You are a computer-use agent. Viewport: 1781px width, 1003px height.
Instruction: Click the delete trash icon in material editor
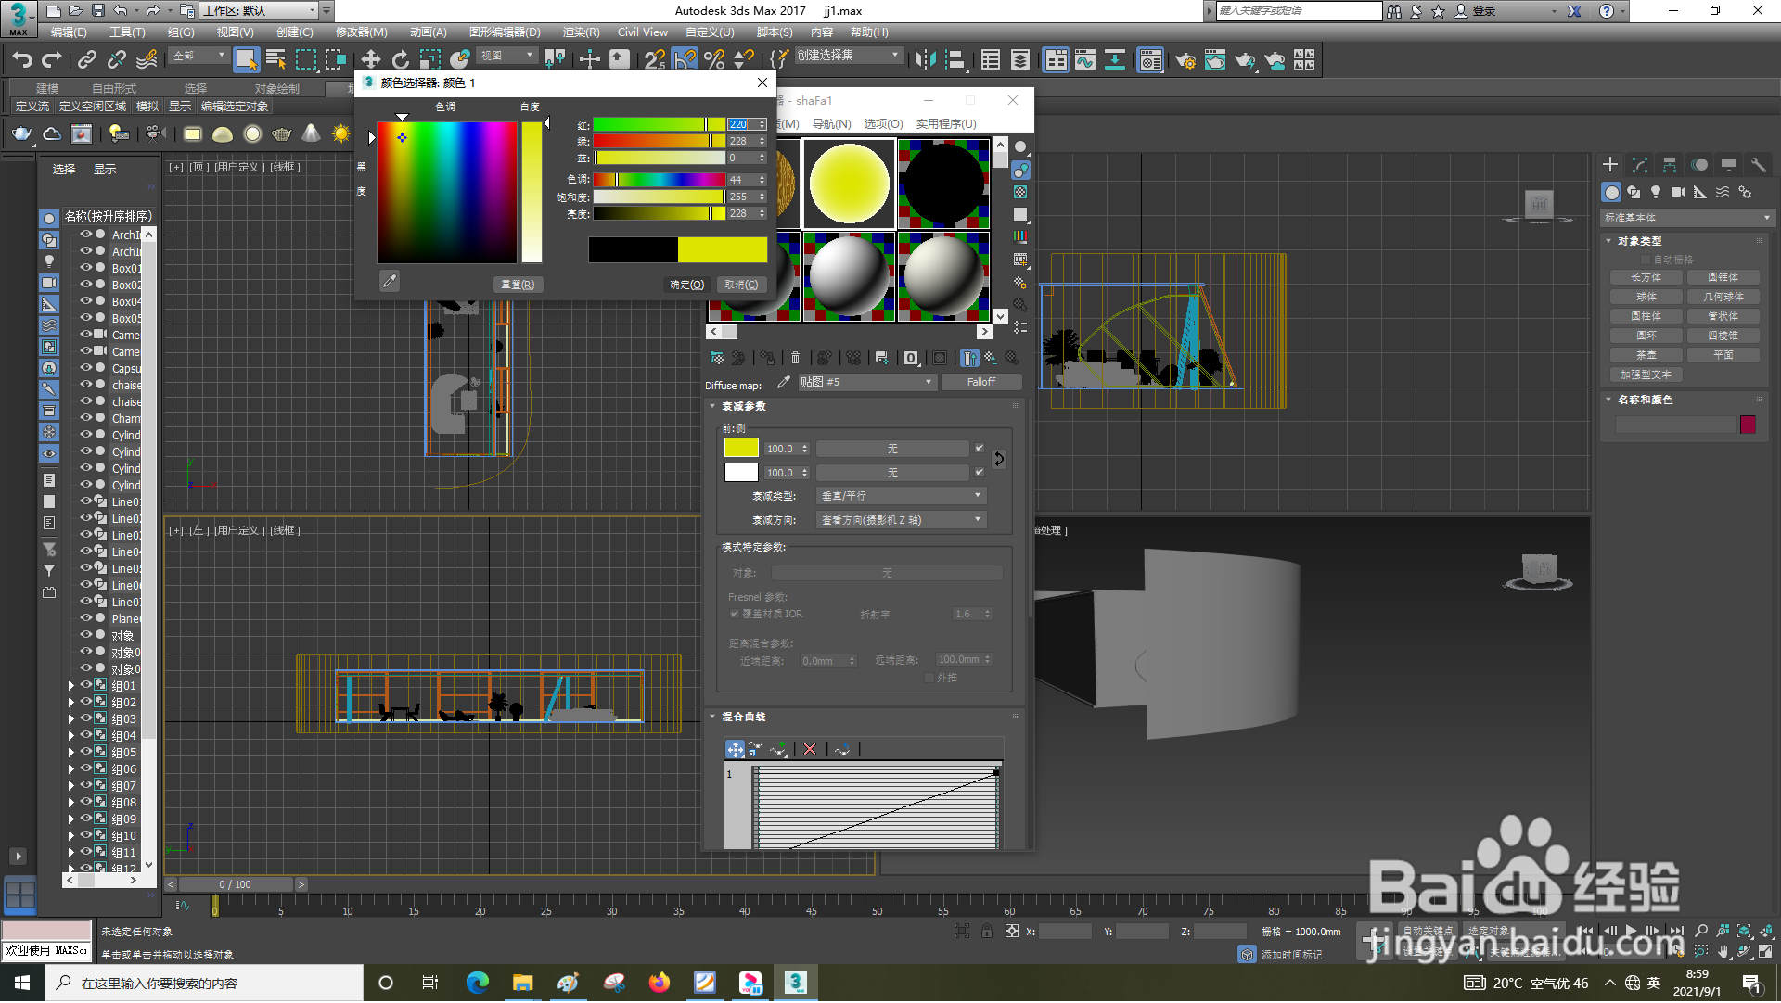(x=795, y=358)
